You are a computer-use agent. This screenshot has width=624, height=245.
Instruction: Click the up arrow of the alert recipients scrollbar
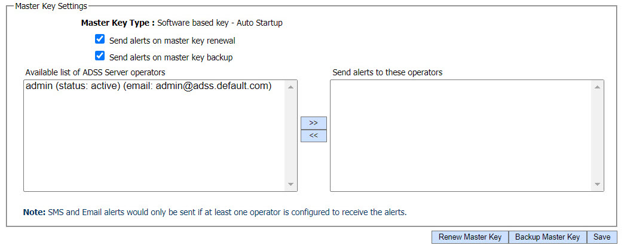(x=597, y=87)
